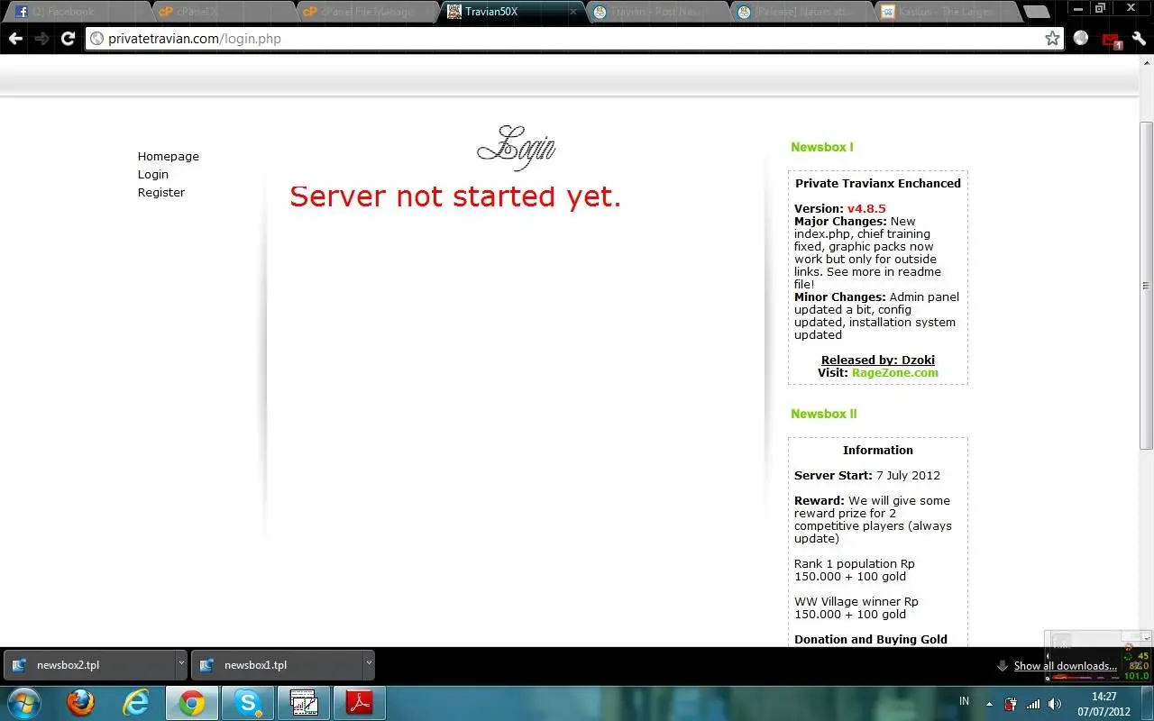Switch to the Kaskus tab
The image size is (1154, 721).
pyautogui.click(x=946, y=12)
